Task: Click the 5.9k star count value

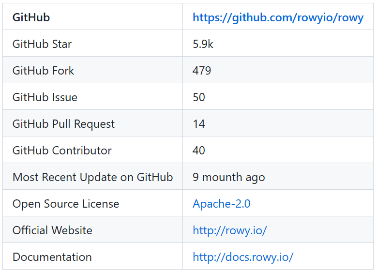Action: (x=203, y=44)
